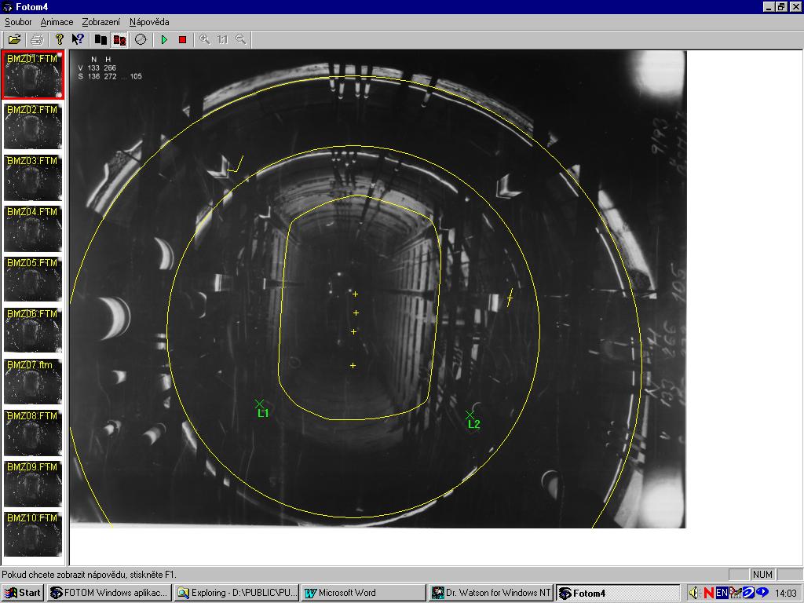Open the Animace menu

click(x=57, y=22)
